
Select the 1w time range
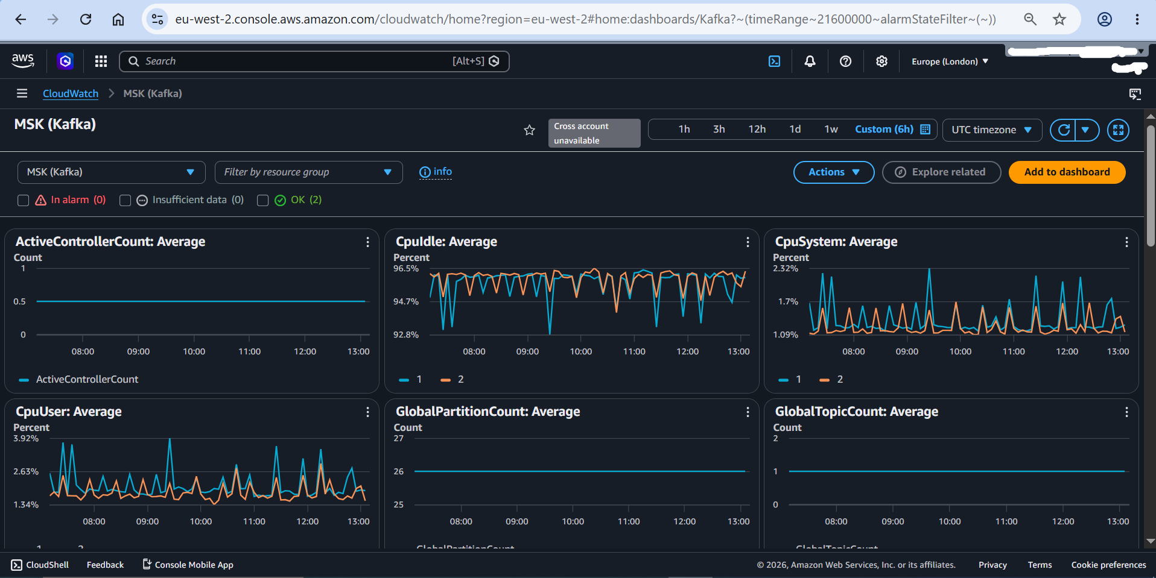[x=831, y=129]
